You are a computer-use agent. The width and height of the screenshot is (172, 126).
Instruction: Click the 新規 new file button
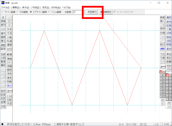click(162, 18)
